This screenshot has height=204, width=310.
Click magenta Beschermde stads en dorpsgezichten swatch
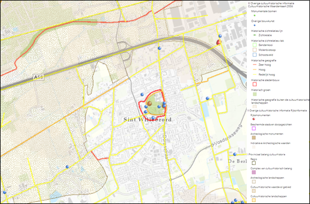click(253, 128)
